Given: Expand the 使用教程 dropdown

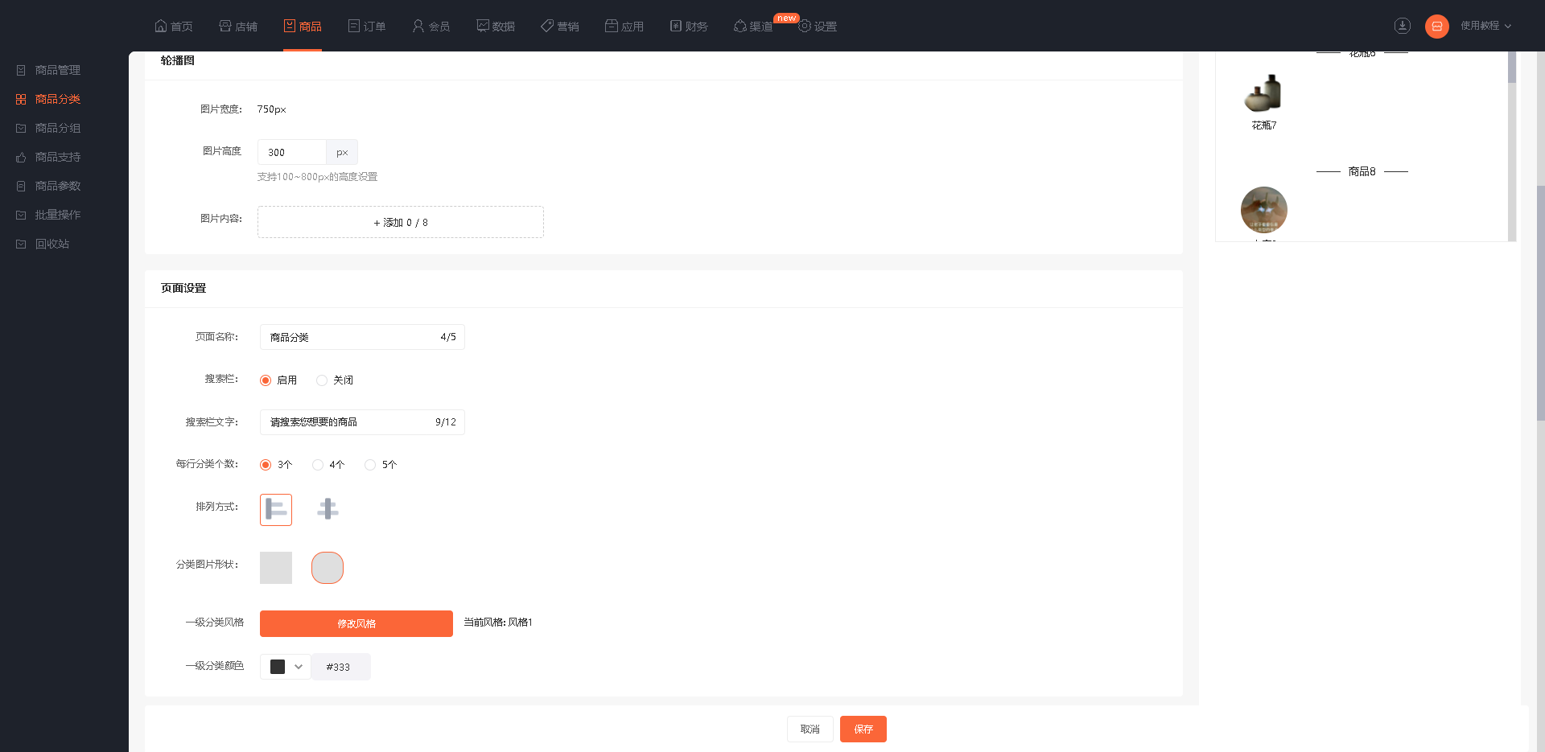Looking at the screenshot, I should pos(1486,26).
